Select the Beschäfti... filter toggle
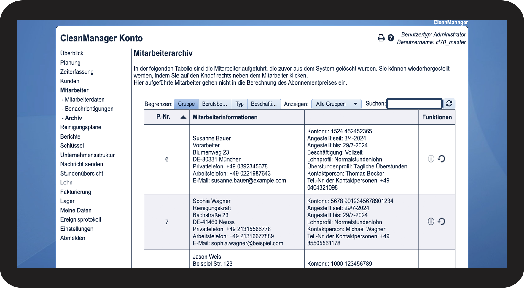524x288 pixels. click(264, 104)
